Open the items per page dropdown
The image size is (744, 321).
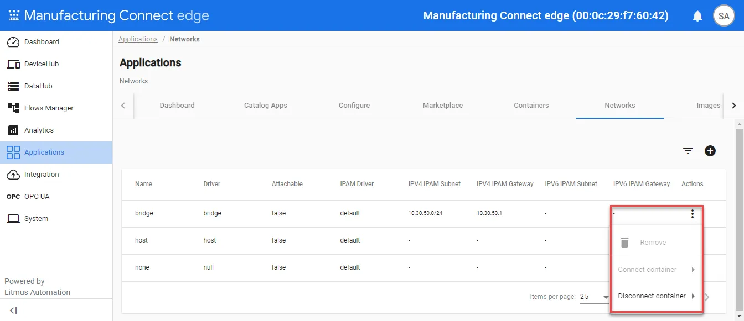(x=595, y=297)
